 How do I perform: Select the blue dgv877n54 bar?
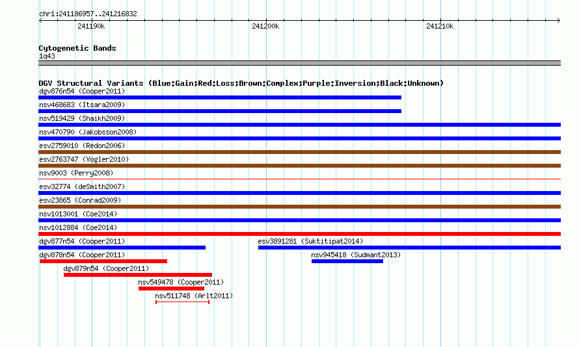(x=122, y=248)
